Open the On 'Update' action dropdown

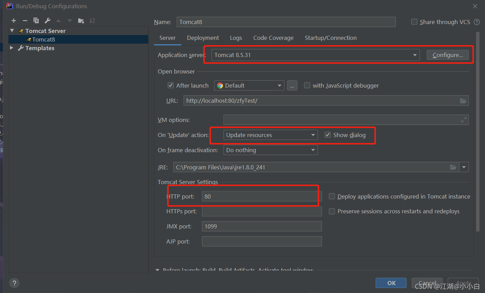click(271, 135)
